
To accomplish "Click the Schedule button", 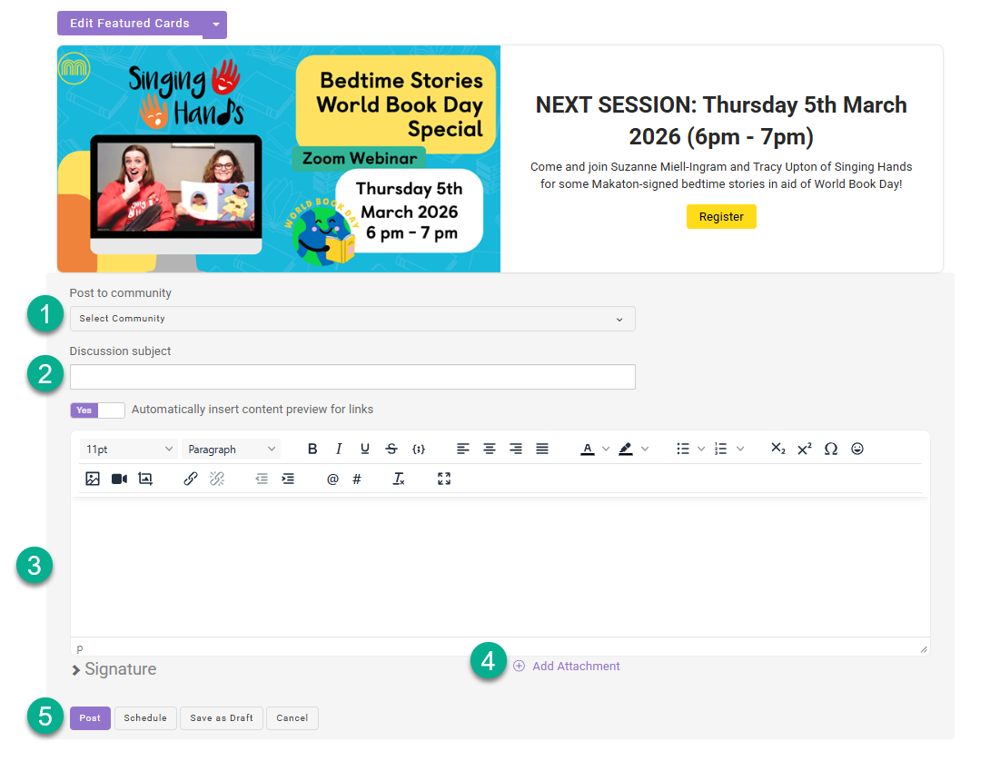I will click(145, 718).
